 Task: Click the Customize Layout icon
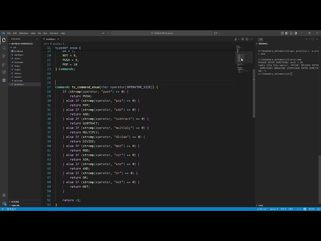pyautogui.click(x=282, y=33)
